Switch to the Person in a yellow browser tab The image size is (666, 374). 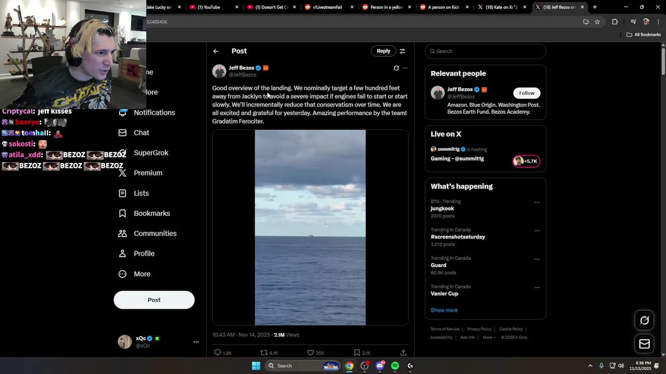386,7
